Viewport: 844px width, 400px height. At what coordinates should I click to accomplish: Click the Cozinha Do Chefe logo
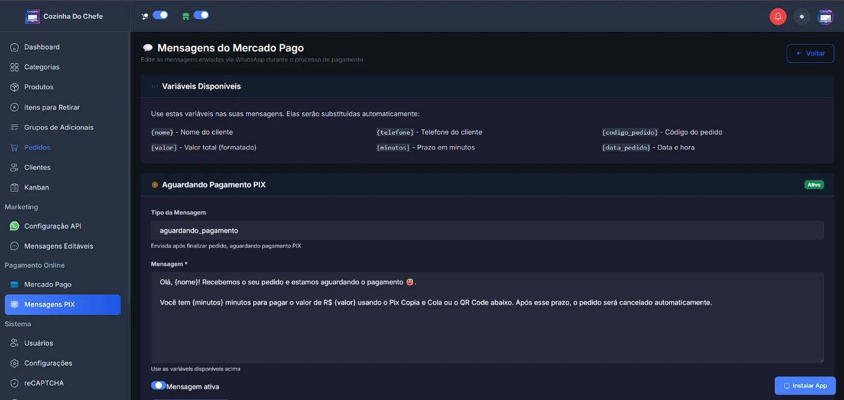[32, 16]
